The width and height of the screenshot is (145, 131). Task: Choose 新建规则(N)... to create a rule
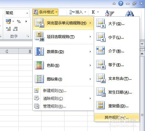(63, 91)
